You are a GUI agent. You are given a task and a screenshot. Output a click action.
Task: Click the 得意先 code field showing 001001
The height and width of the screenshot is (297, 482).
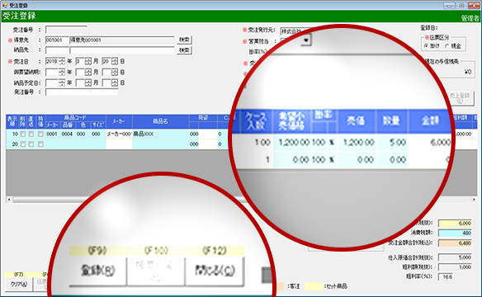[57, 40]
